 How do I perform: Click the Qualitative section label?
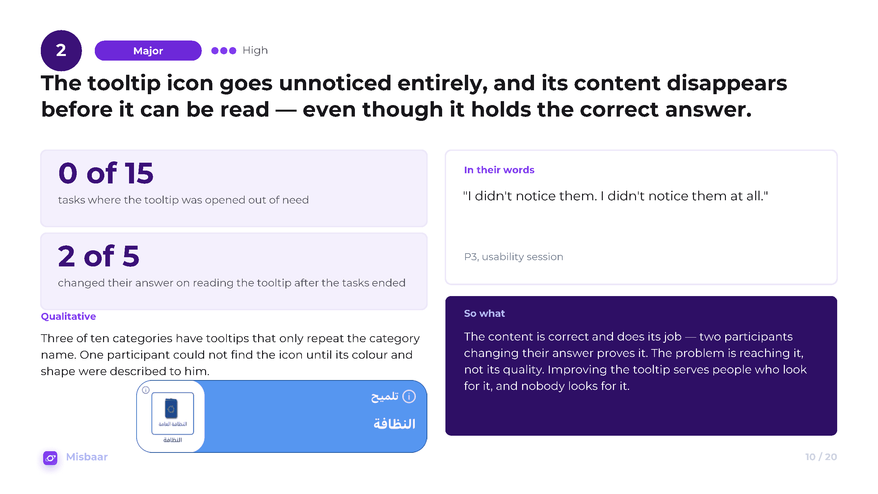(68, 316)
